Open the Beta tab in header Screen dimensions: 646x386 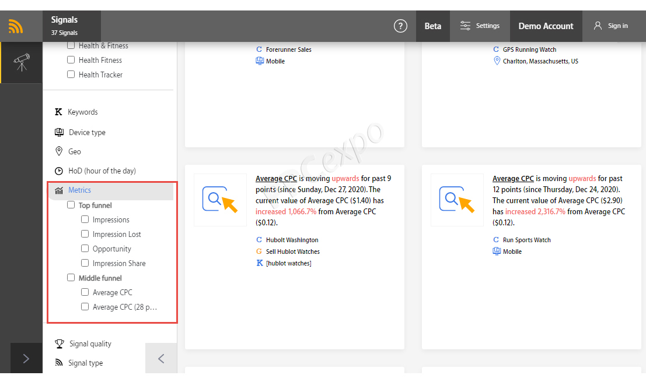pos(432,26)
